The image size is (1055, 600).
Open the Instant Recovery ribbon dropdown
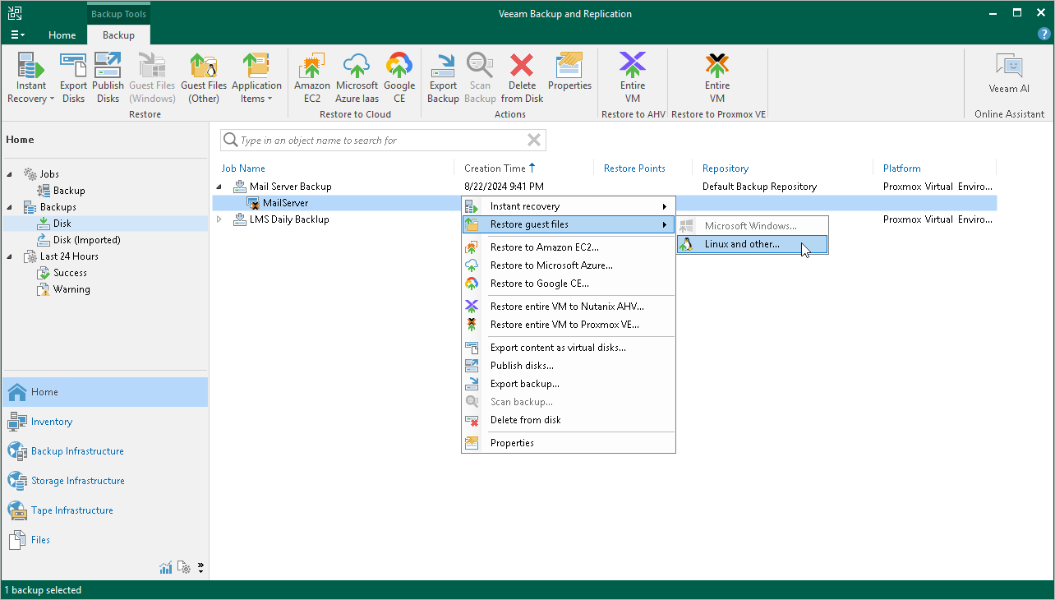(31, 78)
